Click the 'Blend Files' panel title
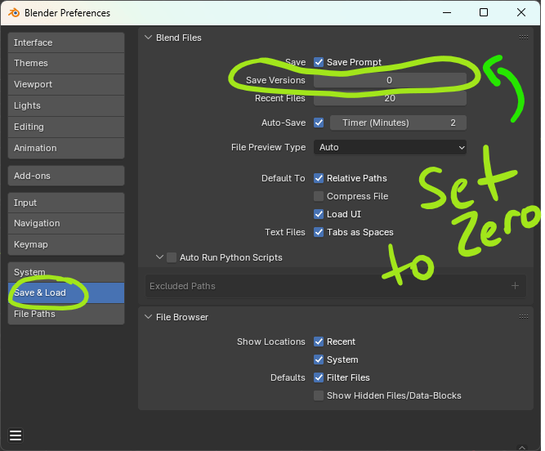The image size is (545, 451). tap(179, 38)
